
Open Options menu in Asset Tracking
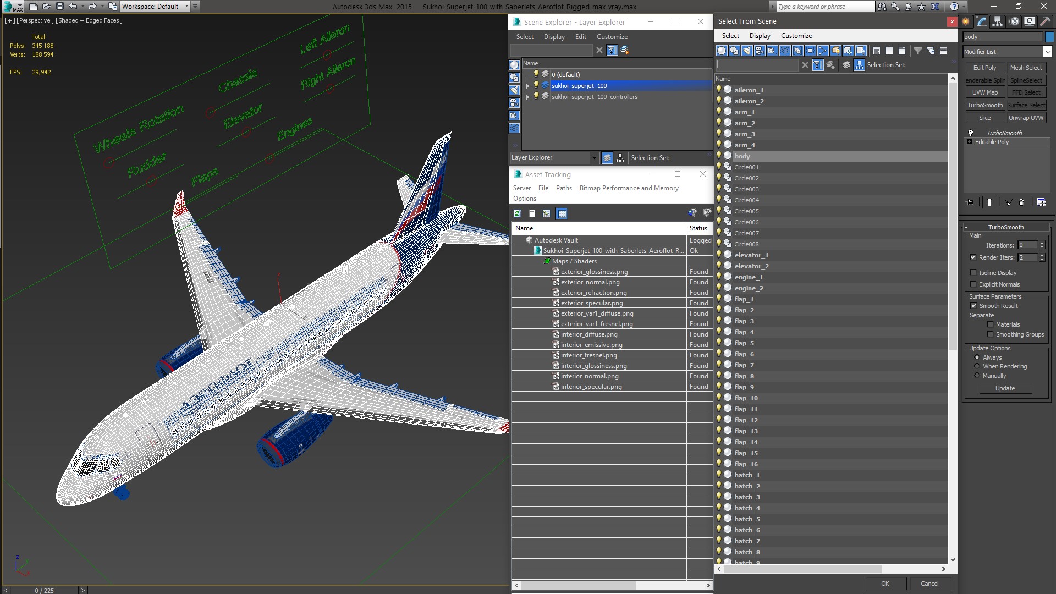(524, 199)
